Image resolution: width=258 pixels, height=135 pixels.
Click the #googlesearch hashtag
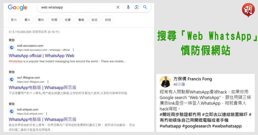(197, 126)
